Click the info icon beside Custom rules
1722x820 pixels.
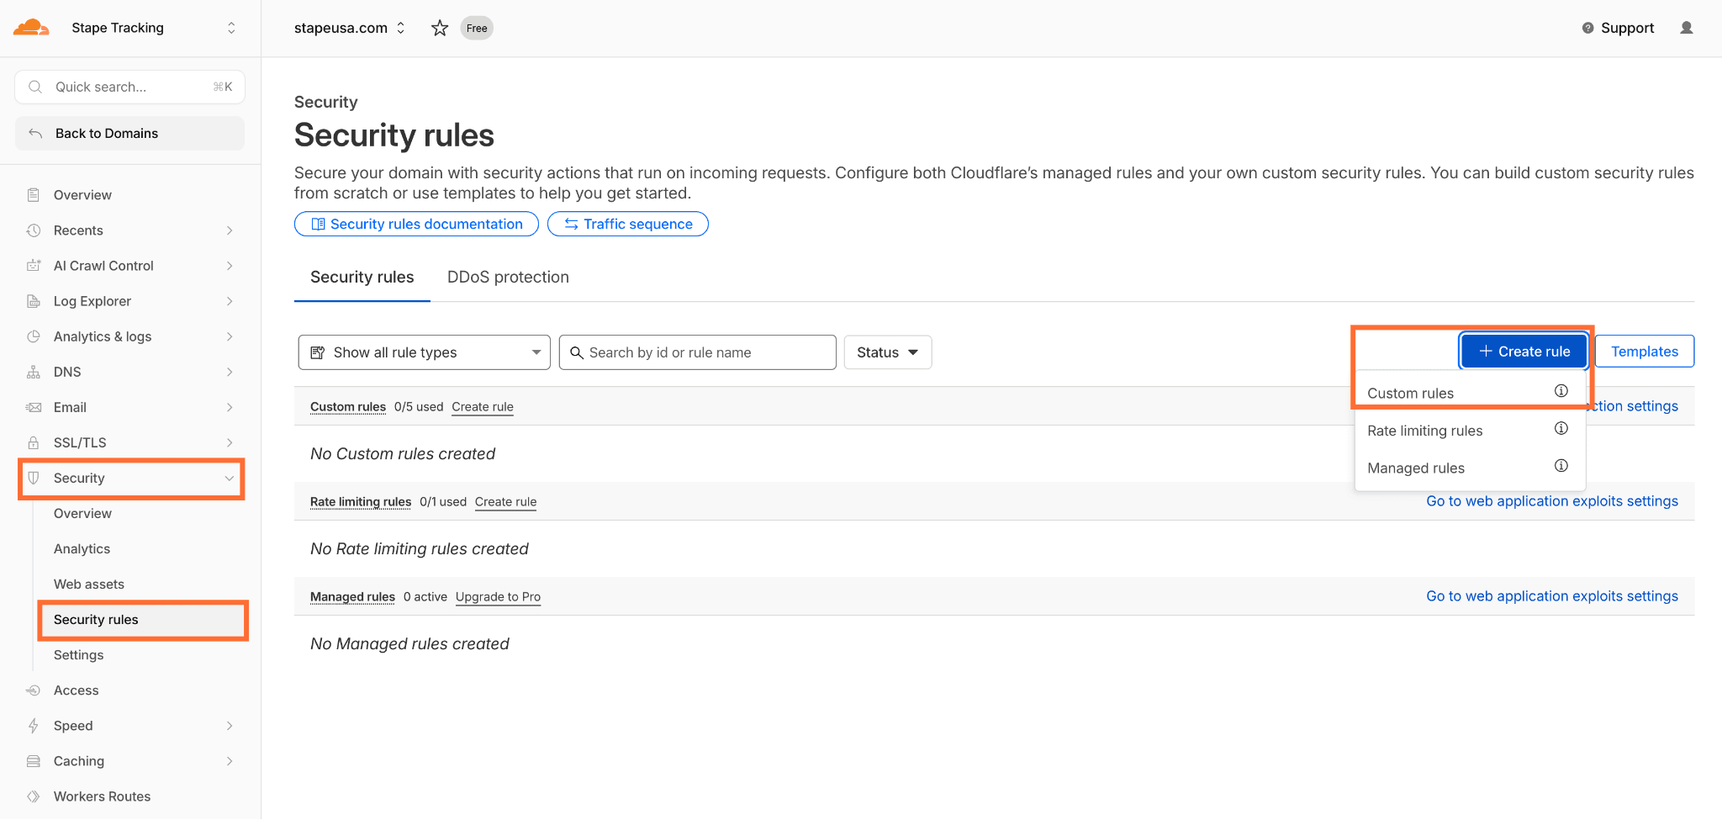[x=1561, y=391]
